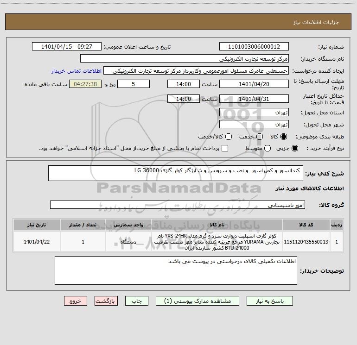357x345 pixels.
Task: Click the نام دستگاه خریدار label
Action: tap(322, 59)
